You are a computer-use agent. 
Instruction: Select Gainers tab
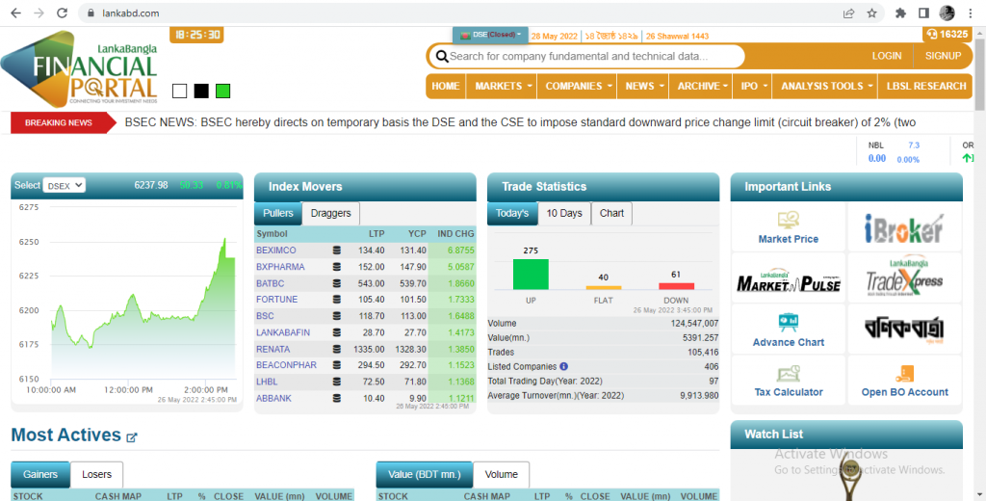coord(40,475)
